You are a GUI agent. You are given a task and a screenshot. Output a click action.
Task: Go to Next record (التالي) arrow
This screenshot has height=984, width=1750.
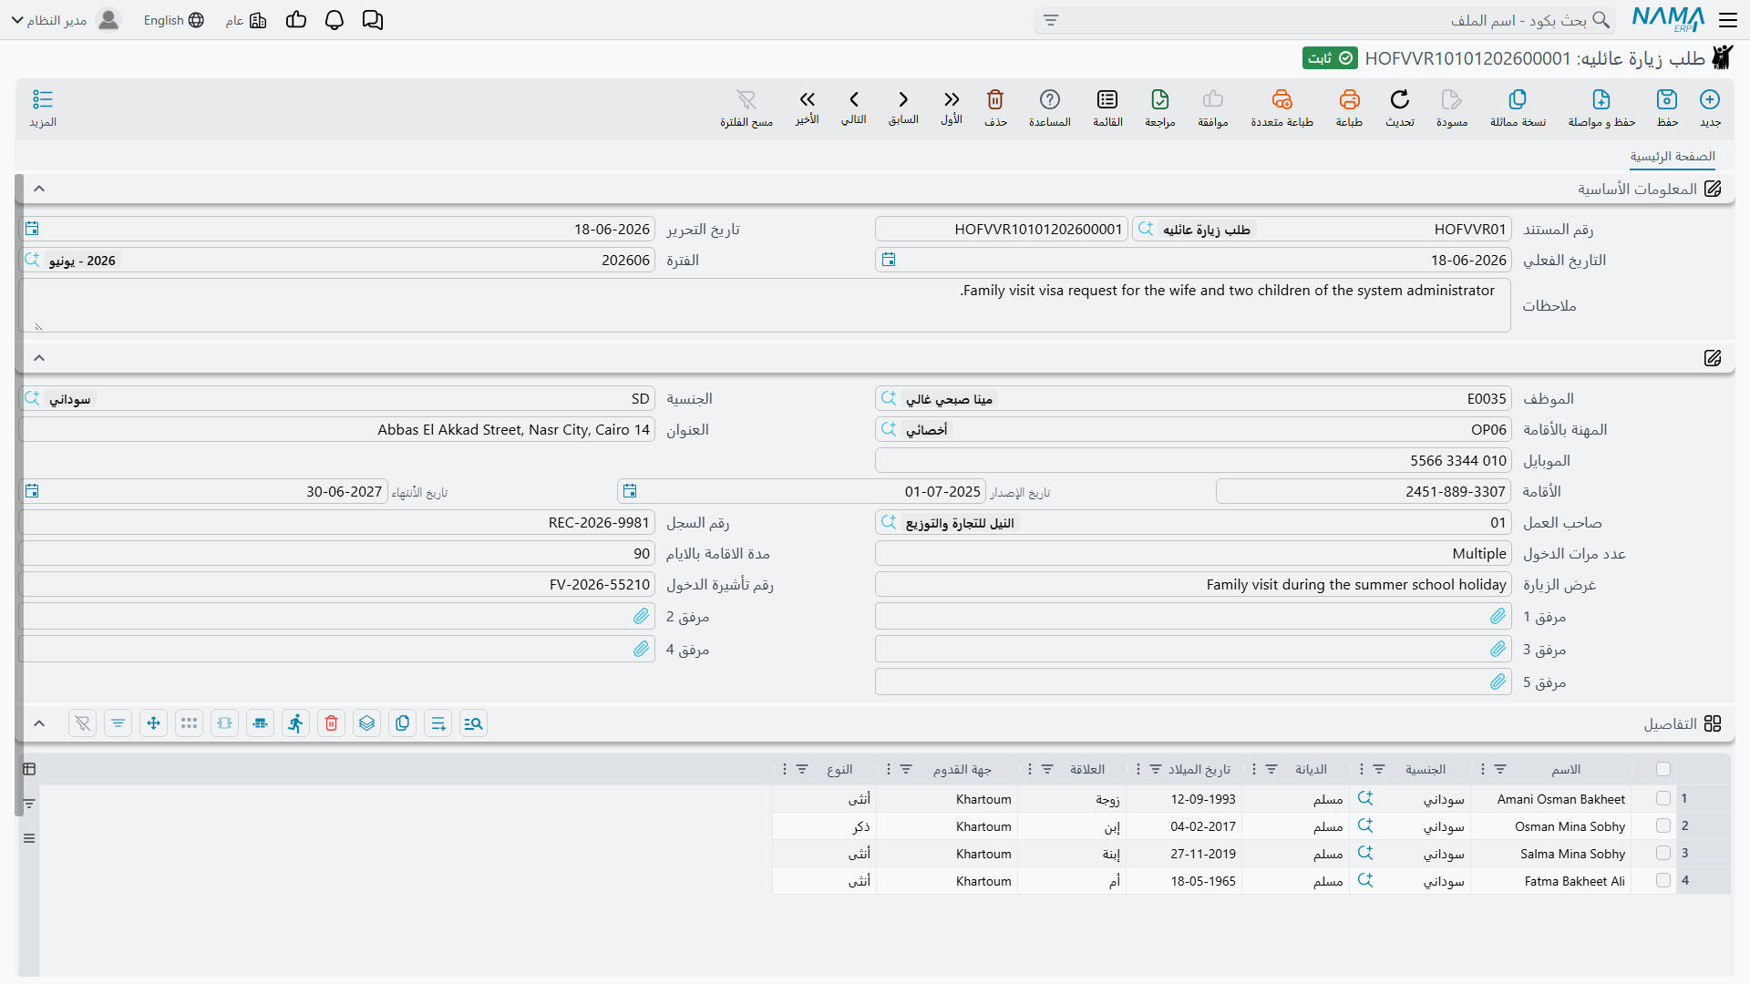click(854, 99)
